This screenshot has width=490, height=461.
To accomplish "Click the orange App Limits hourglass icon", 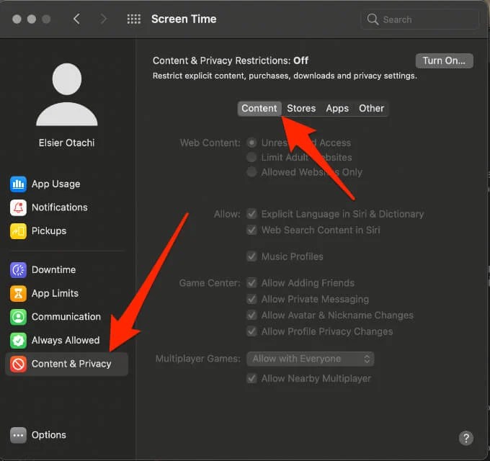I will pos(18,293).
